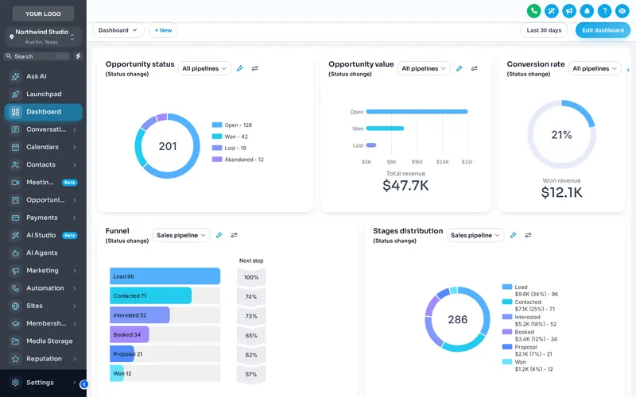Click the Booked 34 funnel bar
This screenshot has height=397, width=636.
[130, 334]
